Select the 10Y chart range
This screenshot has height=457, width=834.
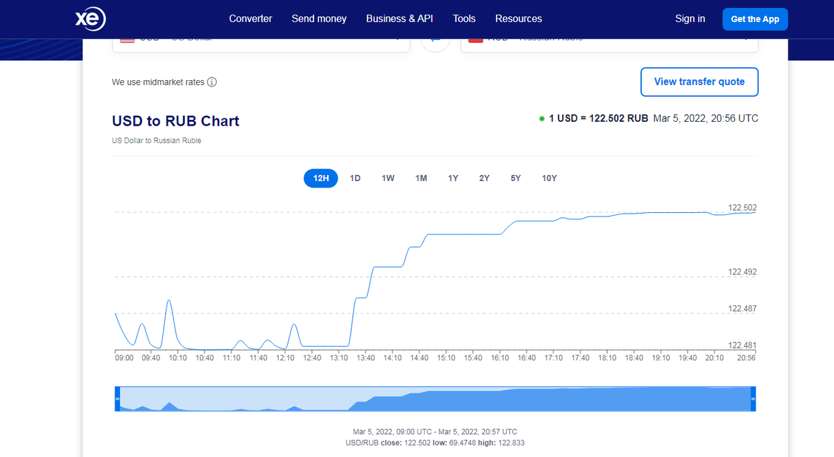pos(549,178)
